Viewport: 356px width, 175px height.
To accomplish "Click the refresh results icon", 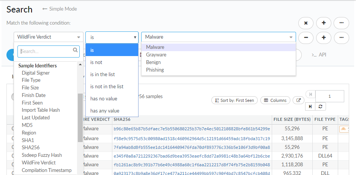I will (x=320, y=107).
